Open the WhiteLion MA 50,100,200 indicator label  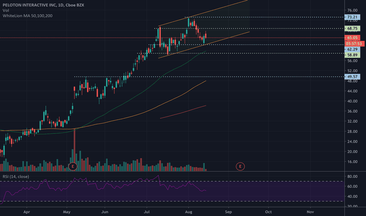click(27, 16)
